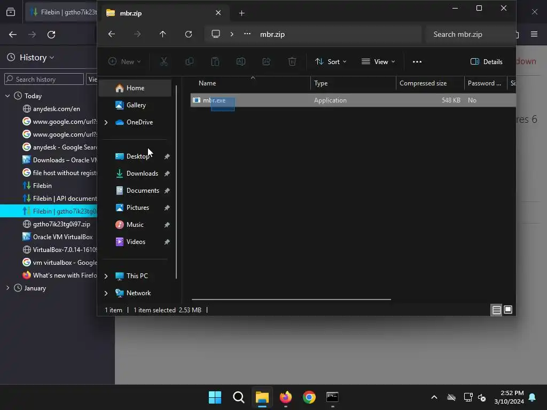
Task: Click the PC monitor icon in address bar
Action: click(216, 34)
